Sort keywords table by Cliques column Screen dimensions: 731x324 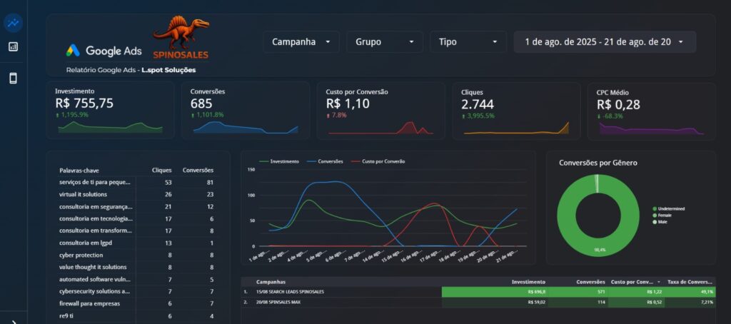click(x=162, y=171)
